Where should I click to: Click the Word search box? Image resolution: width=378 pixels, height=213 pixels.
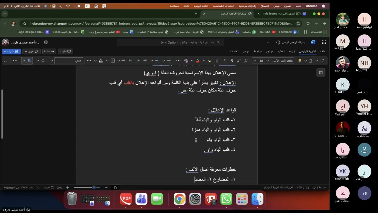click(170, 43)
